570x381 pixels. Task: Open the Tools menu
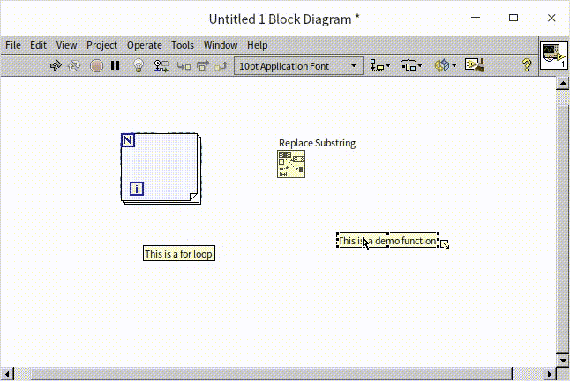coord(183,45)
